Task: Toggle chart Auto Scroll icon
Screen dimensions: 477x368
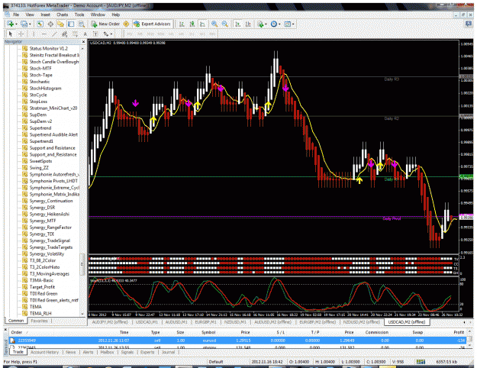Action: tap(238, 24)
